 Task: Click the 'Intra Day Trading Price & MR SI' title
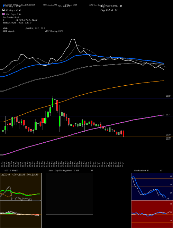(x=71, y=171)
